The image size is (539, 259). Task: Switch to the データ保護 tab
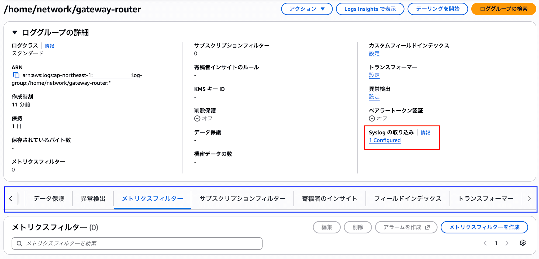coord(49,199)
